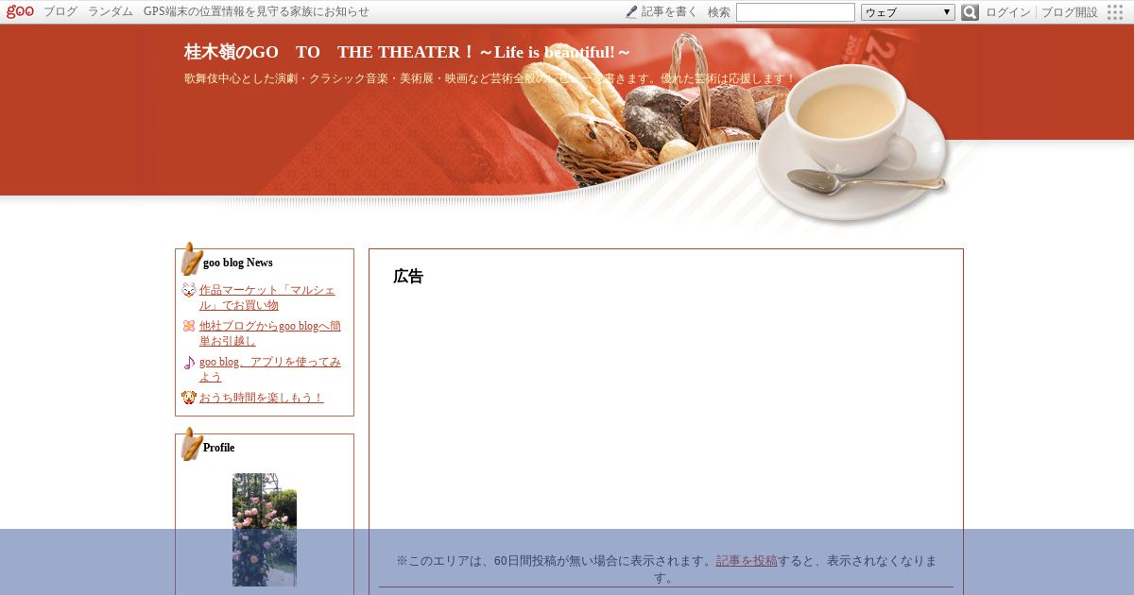Screen dimensions: 1134x595
Task: Click the ブログ開設 link
Action: click(1070, 12)
